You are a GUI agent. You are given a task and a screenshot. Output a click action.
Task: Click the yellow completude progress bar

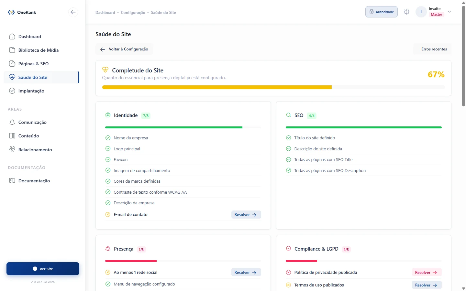coord(217,87)
